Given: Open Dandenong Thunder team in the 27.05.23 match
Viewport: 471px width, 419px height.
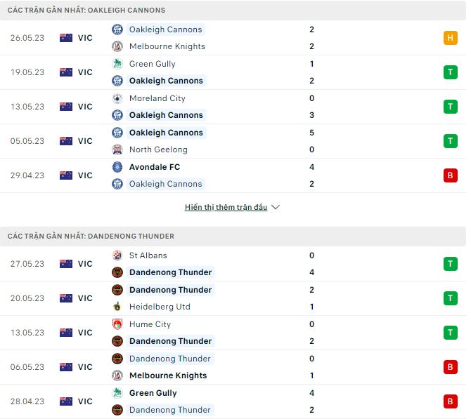Looking at the screenshot, I should [x=170, y=272].
